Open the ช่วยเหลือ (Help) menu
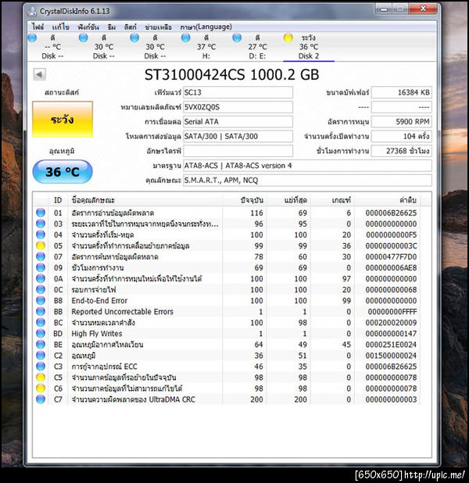The image size is (469, 483). [158, 27]
